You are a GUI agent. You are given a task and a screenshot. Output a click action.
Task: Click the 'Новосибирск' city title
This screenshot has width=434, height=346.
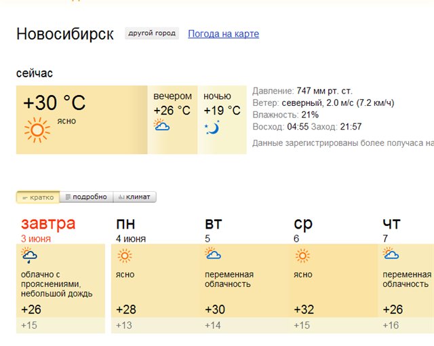pyautogui.click(x=65, y=34)
